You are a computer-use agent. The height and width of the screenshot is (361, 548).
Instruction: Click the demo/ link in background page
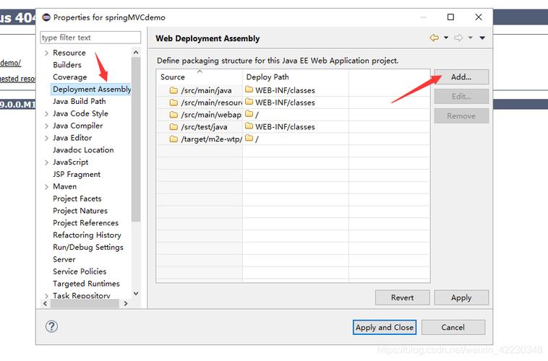(x=11, y=63)
